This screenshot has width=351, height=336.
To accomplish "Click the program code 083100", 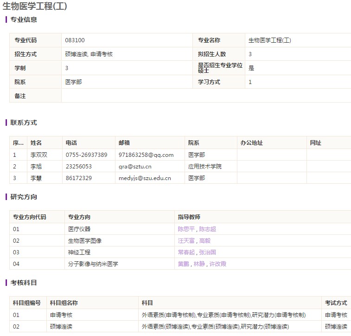I will click(x=75, y=40).
